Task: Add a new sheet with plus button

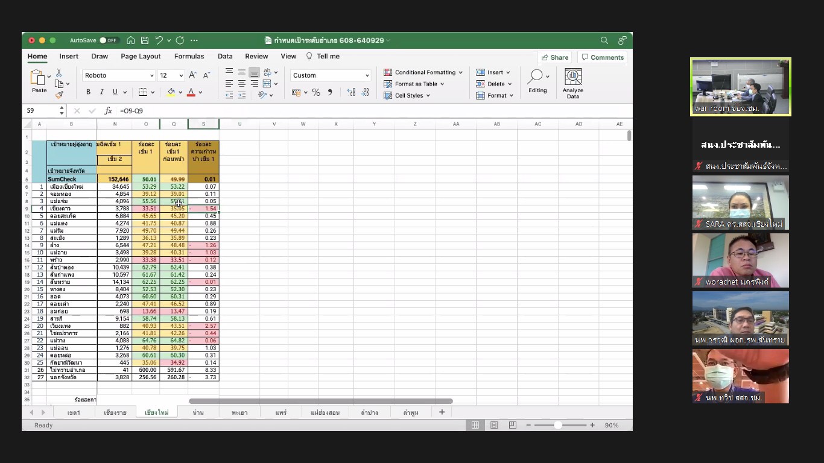Action: [442, 412]
